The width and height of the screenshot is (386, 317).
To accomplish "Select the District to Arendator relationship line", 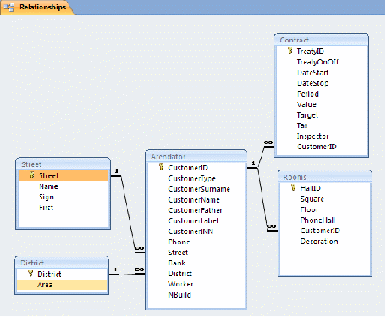I will [x=127, y=274].
